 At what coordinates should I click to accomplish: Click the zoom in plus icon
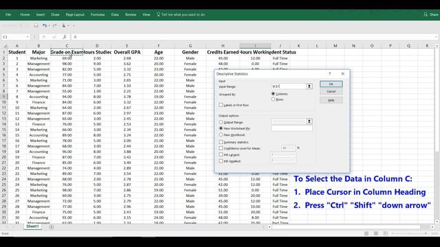coord(426,233)
